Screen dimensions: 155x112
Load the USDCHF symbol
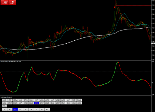pyautogui.click(x=79, y=103)
